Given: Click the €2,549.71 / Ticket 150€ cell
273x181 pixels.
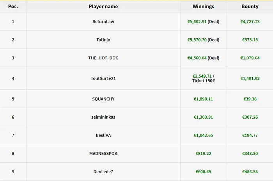Looking at the screenshot, I should click(x=203, y=78).
